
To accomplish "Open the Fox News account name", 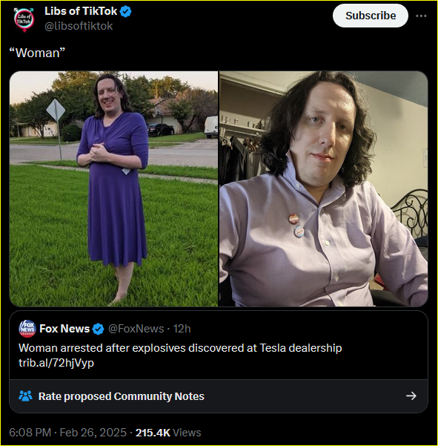I will [64, 329].
